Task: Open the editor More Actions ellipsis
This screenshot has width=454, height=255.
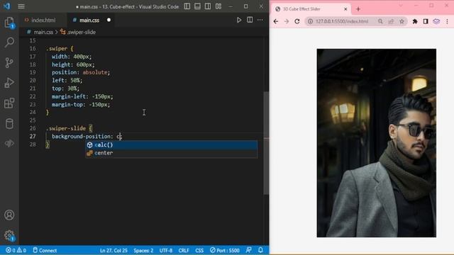Action: pyautogui.click(x=260, y=20)
